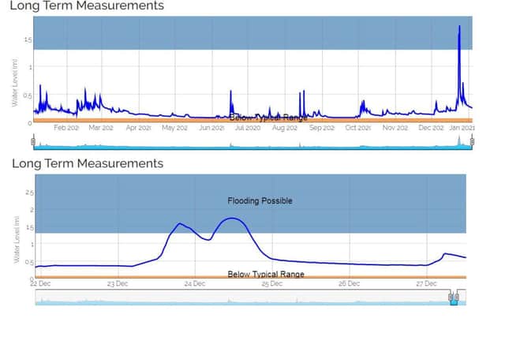Click the '2.5' value on the lower y-axis
Image resolution: width=505 pixels, height=337 pixels.
[29, 193]
